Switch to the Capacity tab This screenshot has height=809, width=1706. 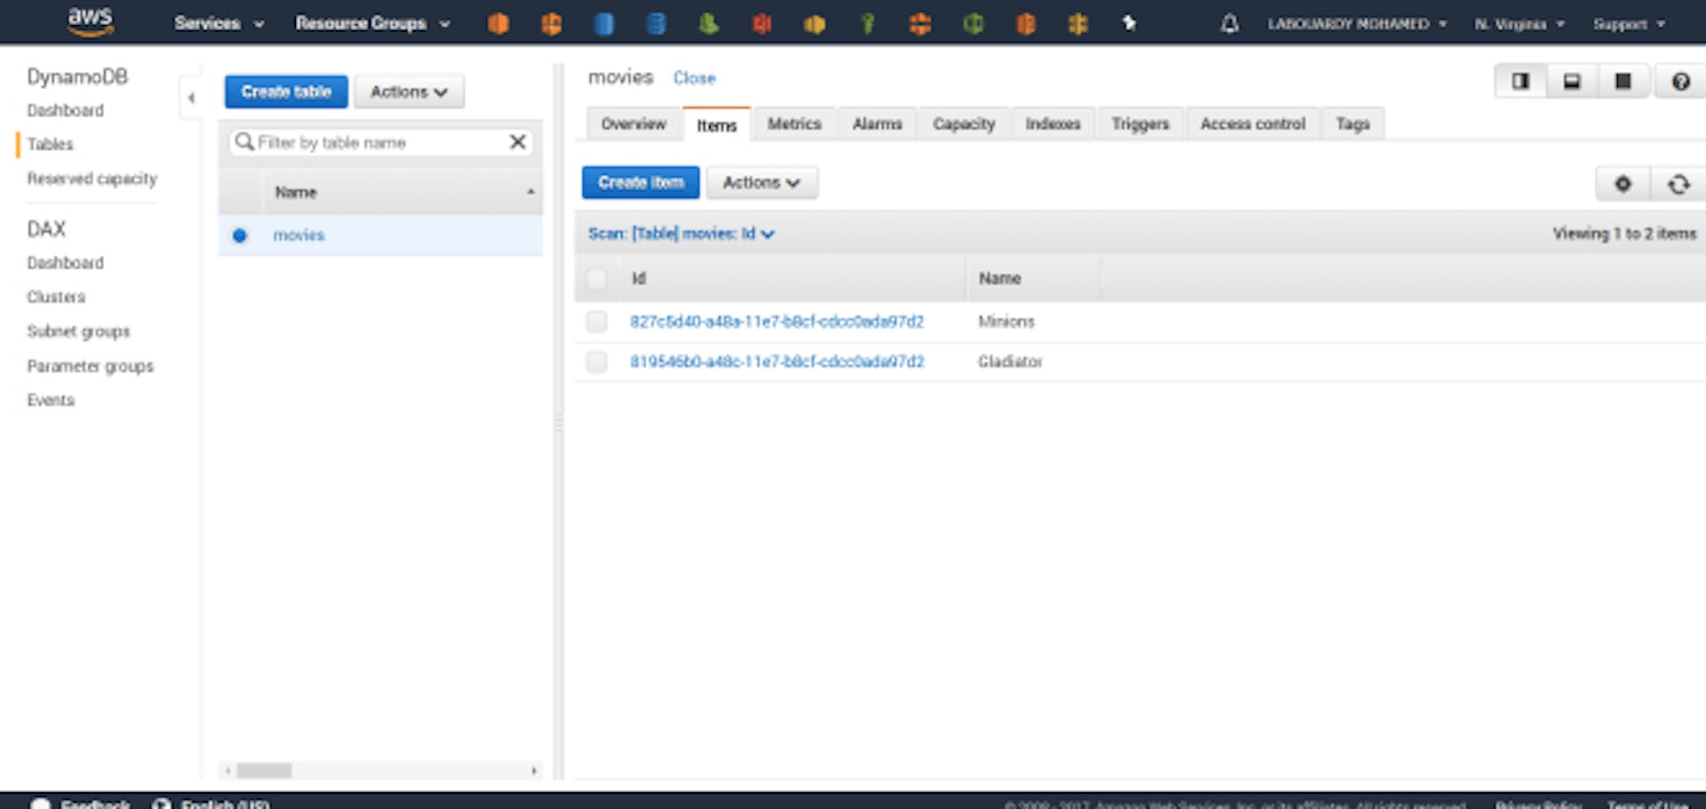[x=963, y=123]
